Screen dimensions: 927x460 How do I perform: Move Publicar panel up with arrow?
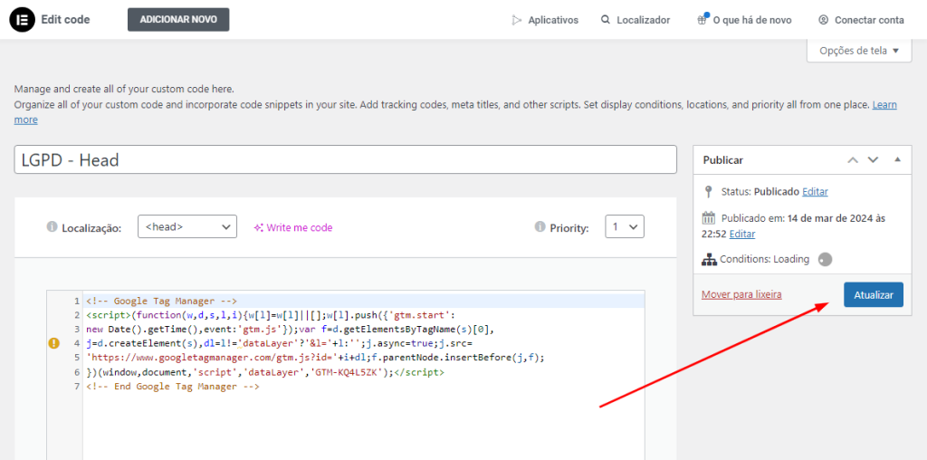[853, 159]
